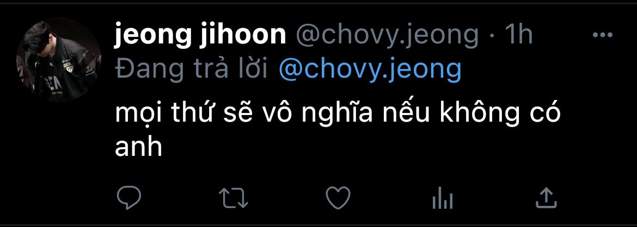Click the display name jeong jihoon
The width and height of the screenshot is (637, 227).
pos(201,36)
